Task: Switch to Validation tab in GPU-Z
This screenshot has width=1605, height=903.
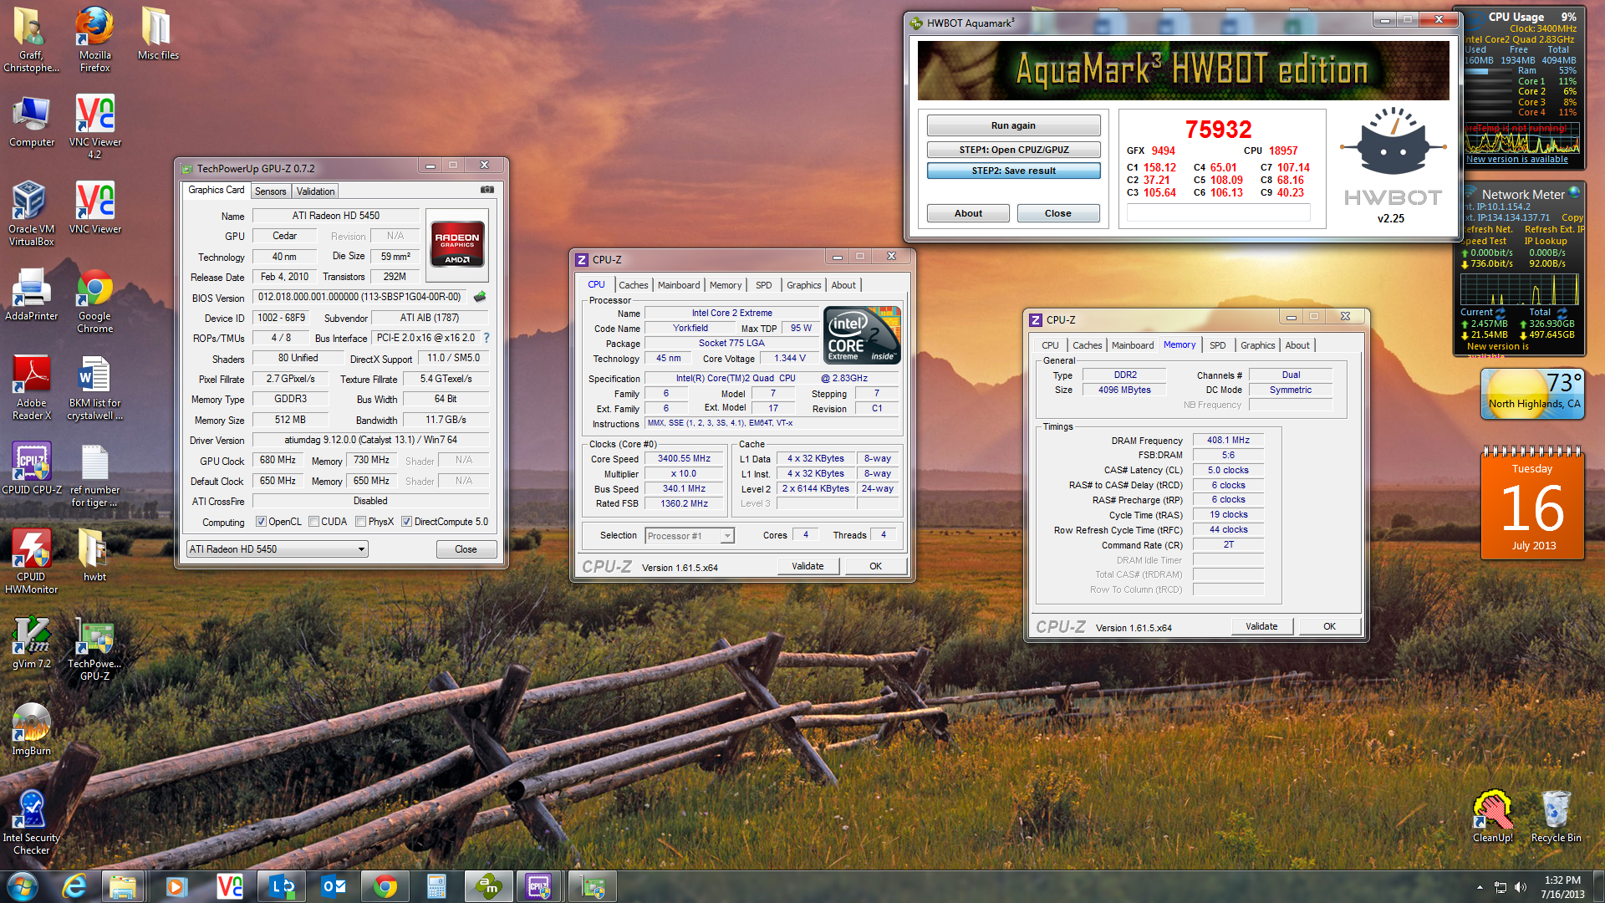Action: [x=315, y=191]
